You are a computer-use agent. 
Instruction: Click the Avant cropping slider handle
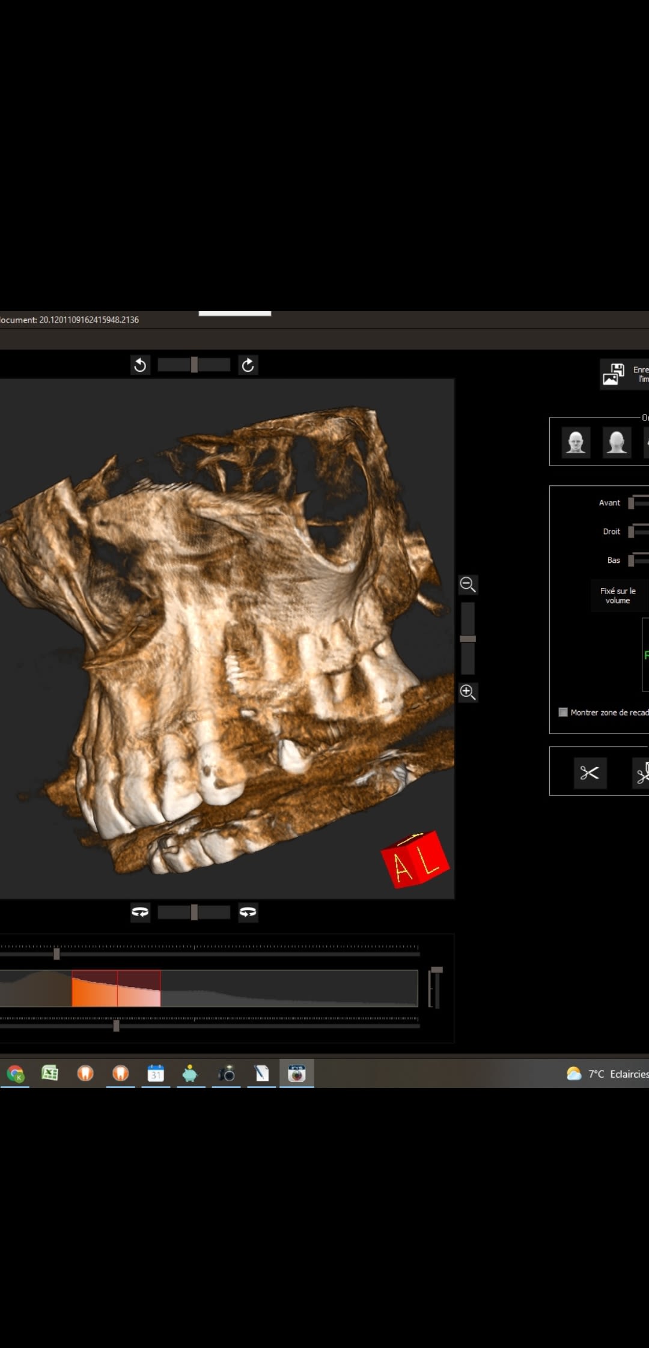(x=631, y=503)
